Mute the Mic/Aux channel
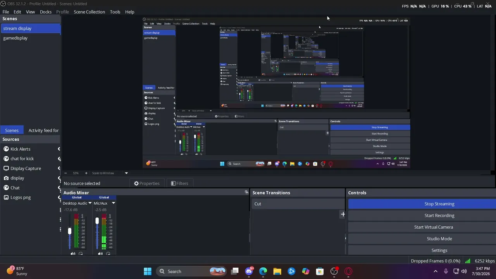Viewport: 496px width, 279px height. pyautogui.click(x=100, y=253)
